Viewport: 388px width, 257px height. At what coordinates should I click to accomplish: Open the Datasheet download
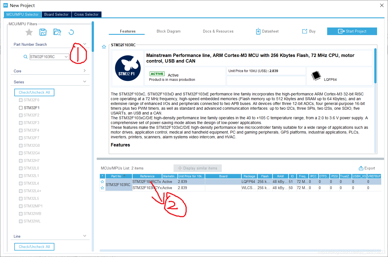[267, 31]
